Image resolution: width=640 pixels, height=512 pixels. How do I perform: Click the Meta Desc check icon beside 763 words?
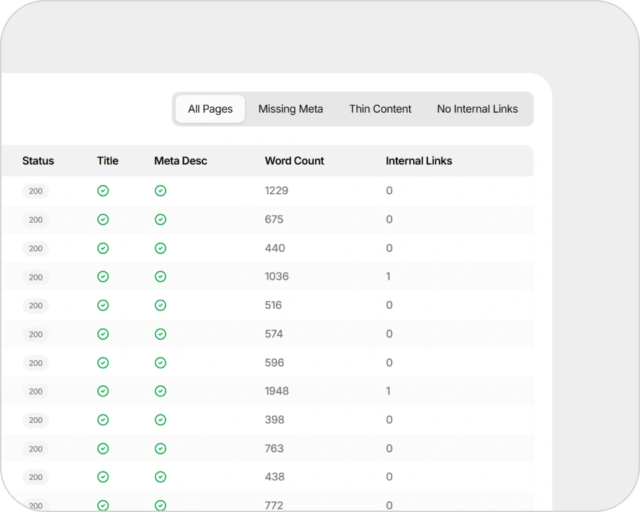point(160,448)
